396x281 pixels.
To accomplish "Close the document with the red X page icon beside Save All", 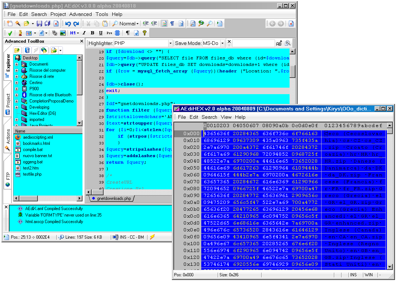I will point(56,24).
